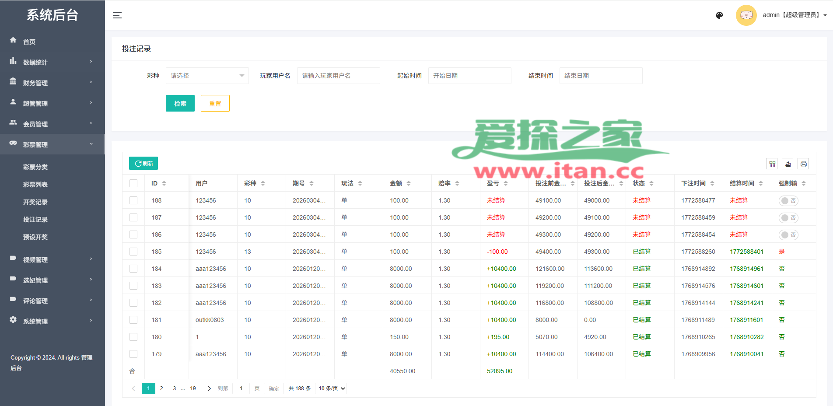This screenshot has width=833, height=406.
Task: Open the theme color palette icon
Action: point(719,15)
